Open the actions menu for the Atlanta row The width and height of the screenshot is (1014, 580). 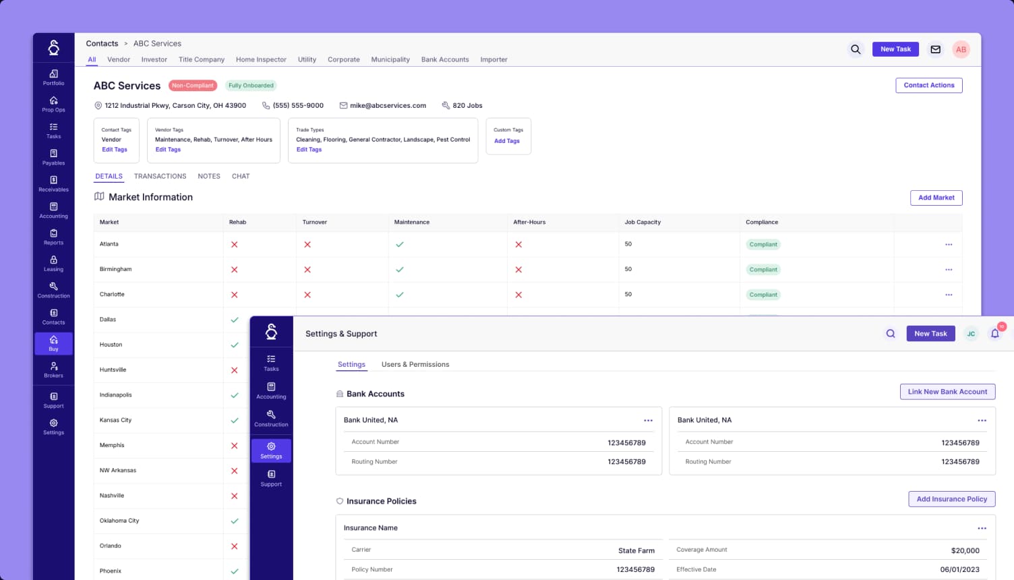(x=949, y=244)
